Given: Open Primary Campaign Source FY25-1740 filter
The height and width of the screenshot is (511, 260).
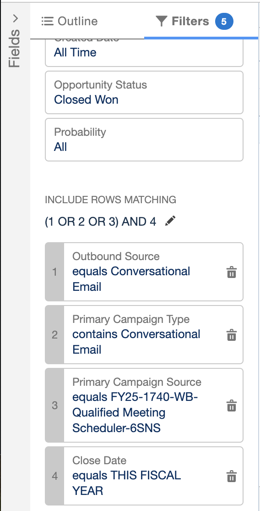Looking at the screenshot, I should 144,405.
